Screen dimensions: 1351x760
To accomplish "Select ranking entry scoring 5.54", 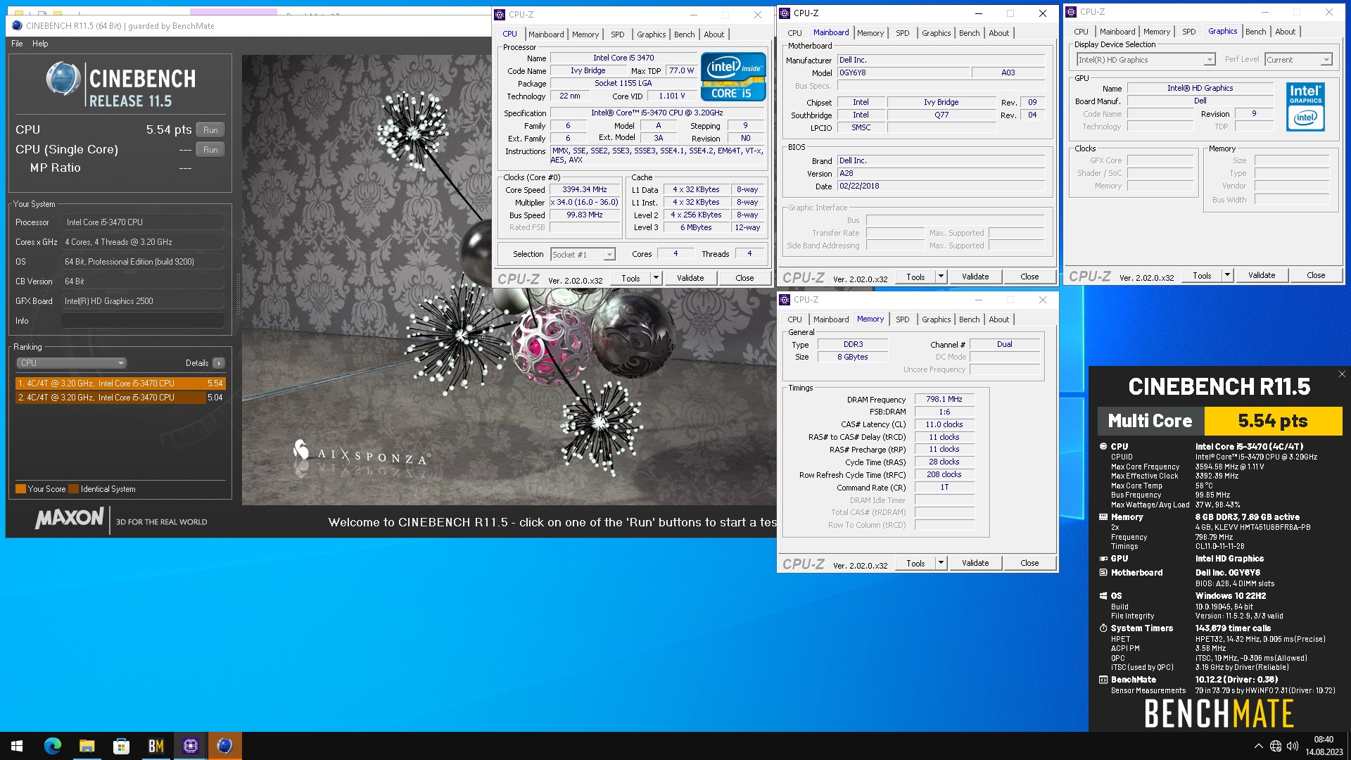I will click(120, 384).
